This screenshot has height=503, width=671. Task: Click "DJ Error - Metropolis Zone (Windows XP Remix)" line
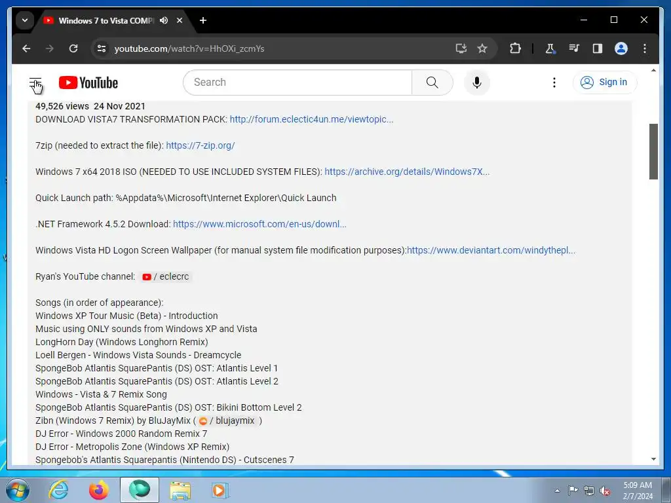click(x=132, y=447)
